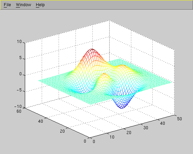Click the x-axis label 40
The height and width of the screenshot is (154, 193).
point(162,123)
